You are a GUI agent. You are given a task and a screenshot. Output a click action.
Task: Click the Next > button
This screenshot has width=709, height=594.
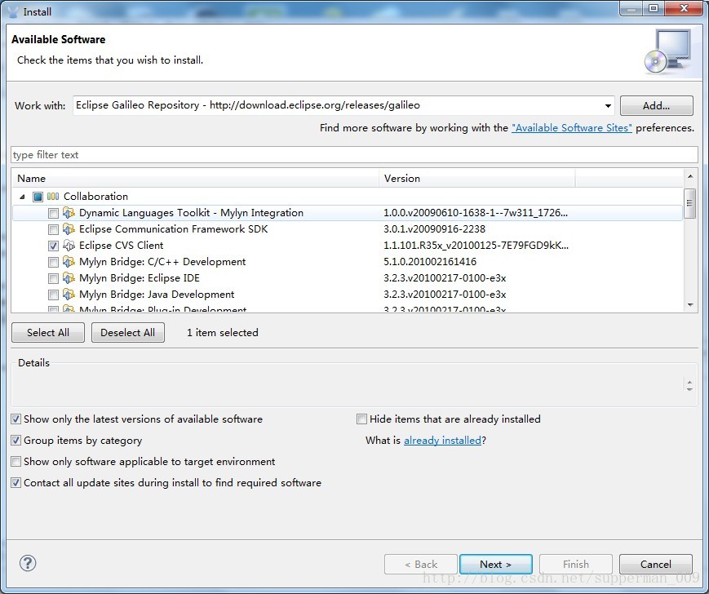click(495, 564)
